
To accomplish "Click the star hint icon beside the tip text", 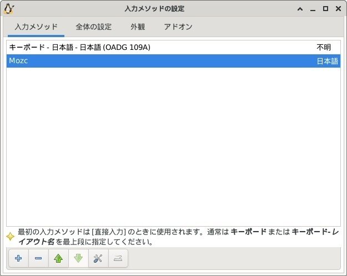I will coord(10,237).
